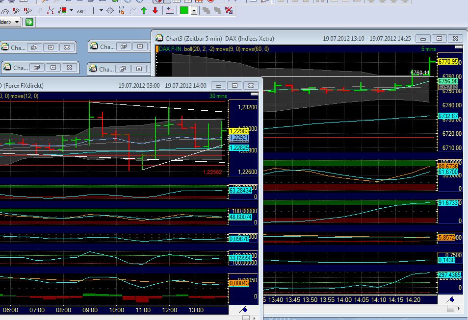Click the orange marker beside DAX P-IN.
Screen dimensions: 468x320
(157, 49)
